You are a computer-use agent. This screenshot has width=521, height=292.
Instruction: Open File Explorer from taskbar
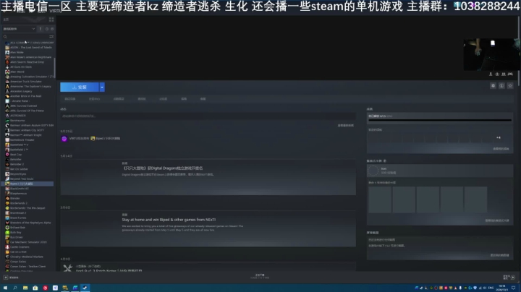pos(25,288)
